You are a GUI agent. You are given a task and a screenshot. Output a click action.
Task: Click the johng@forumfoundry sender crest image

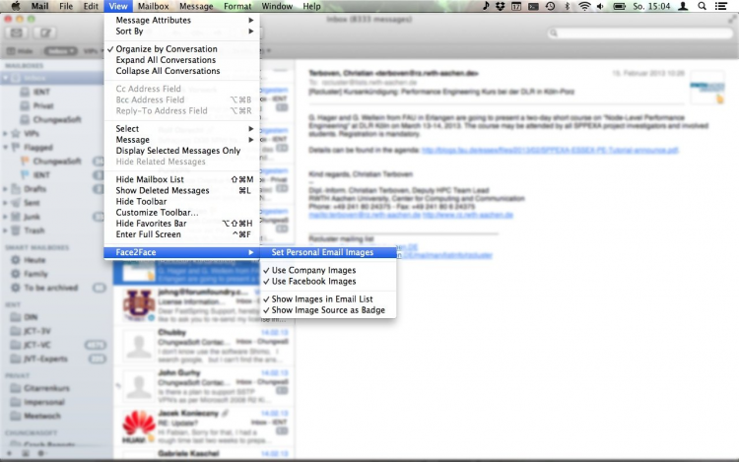pyautogui.click(x=139, y=305)
